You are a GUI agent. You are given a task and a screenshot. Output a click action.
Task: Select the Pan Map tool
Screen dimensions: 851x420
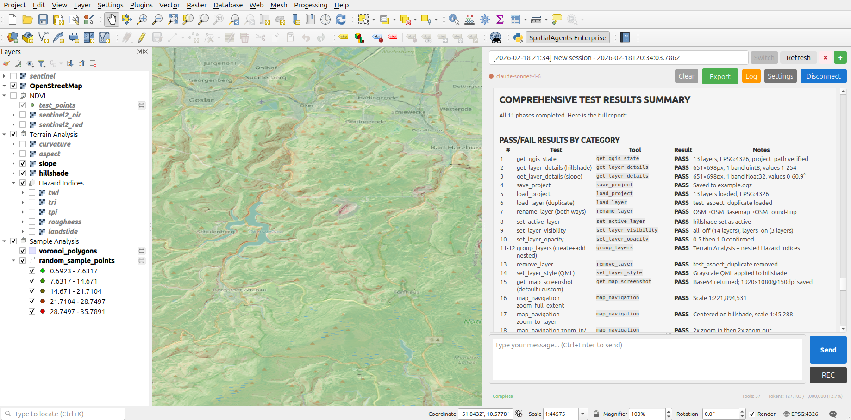coord(111,19)
